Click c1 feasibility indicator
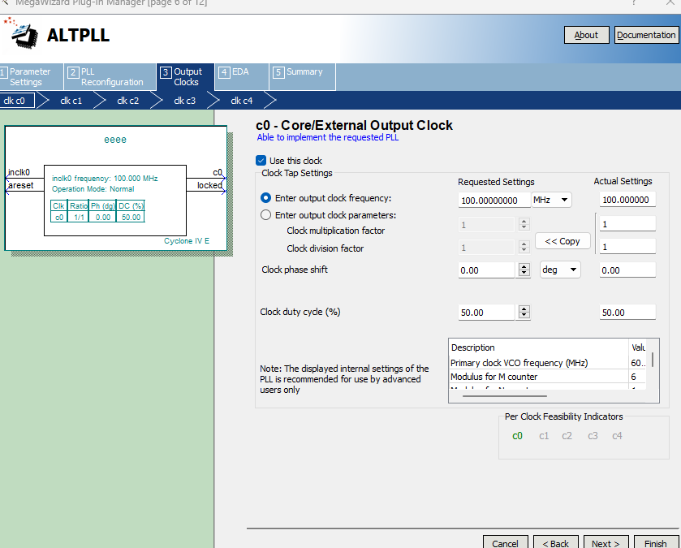 544,436
